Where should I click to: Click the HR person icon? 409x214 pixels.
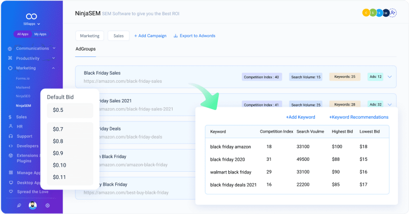(x=11, y=126)
